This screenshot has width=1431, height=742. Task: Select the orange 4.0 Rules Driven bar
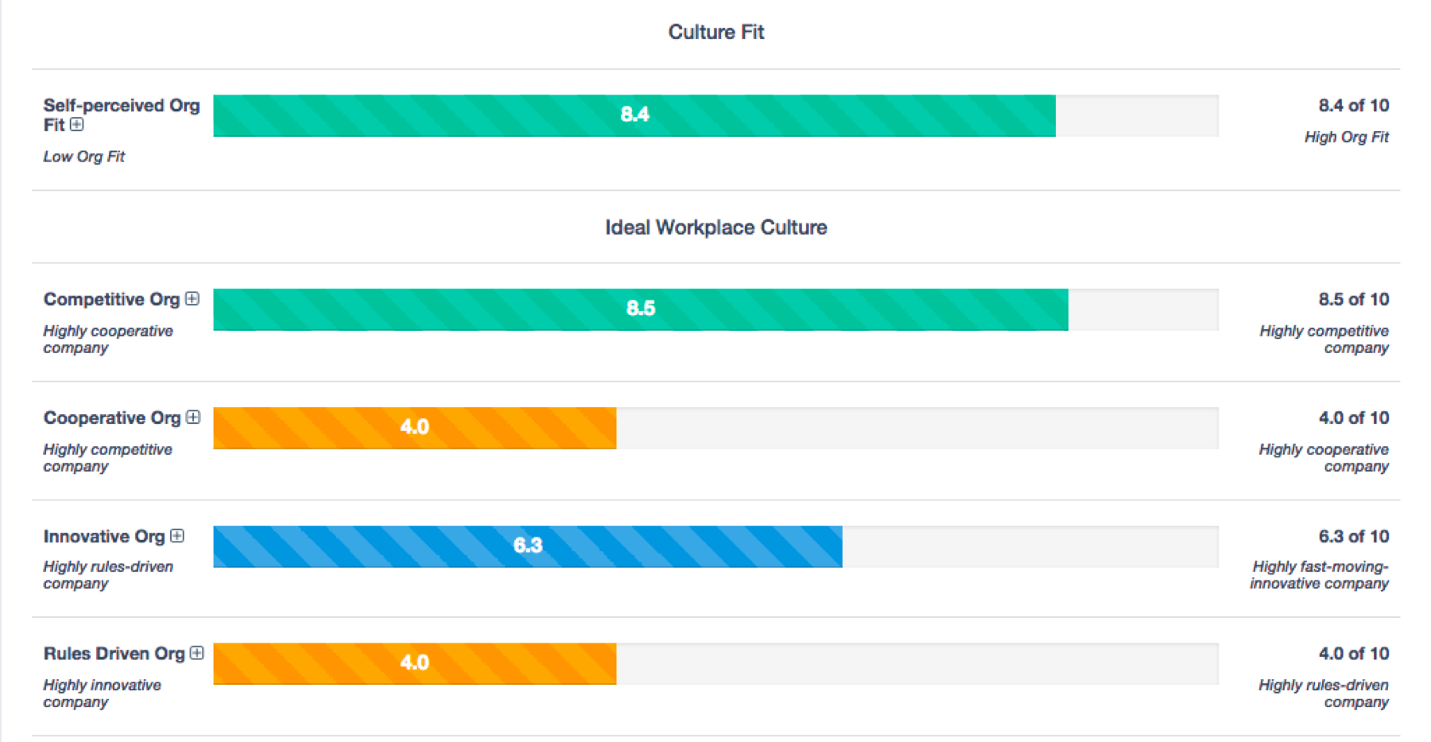click(x=414, y=663)
